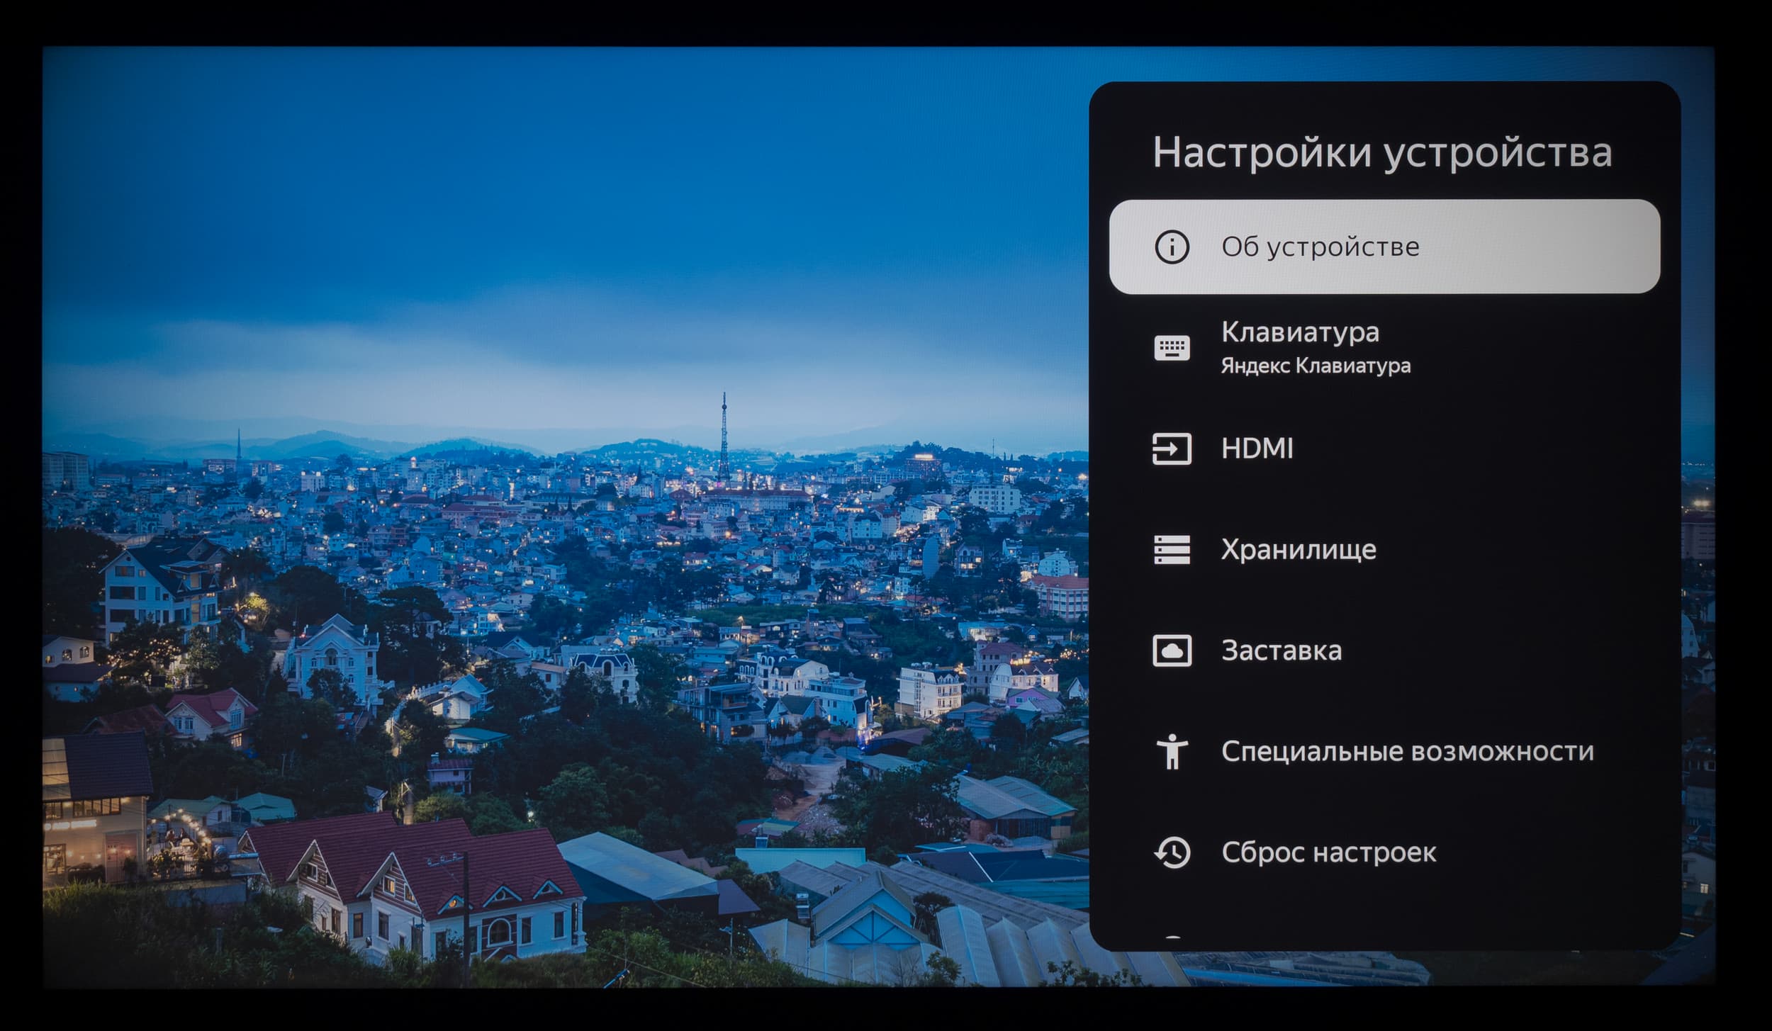Click the Настройки устройства panel title
The height and width of the screenshot is (1031, 1772).
click(1381, 152)
